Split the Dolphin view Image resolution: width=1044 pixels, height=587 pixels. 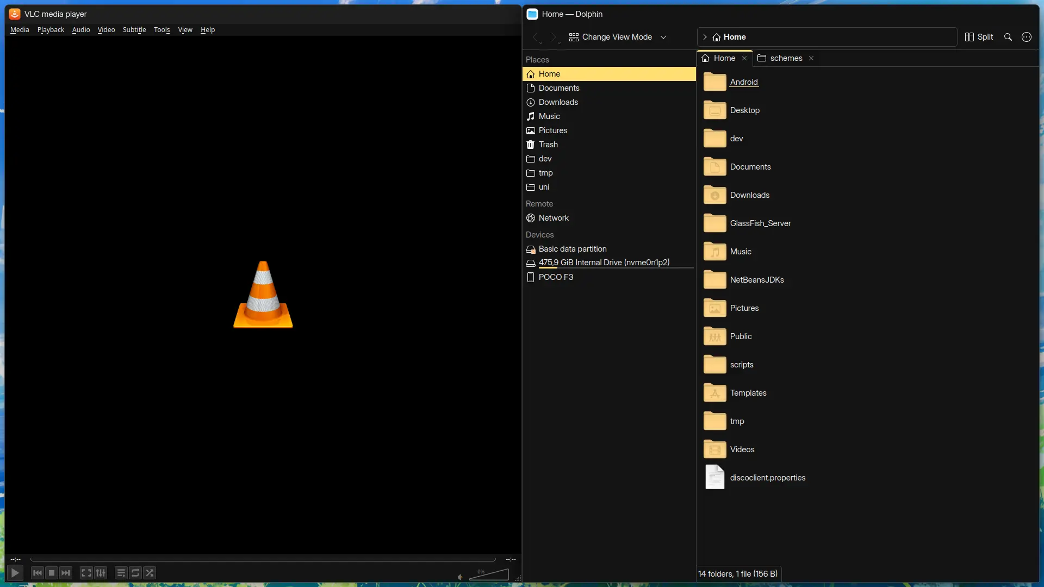[979, 37]
